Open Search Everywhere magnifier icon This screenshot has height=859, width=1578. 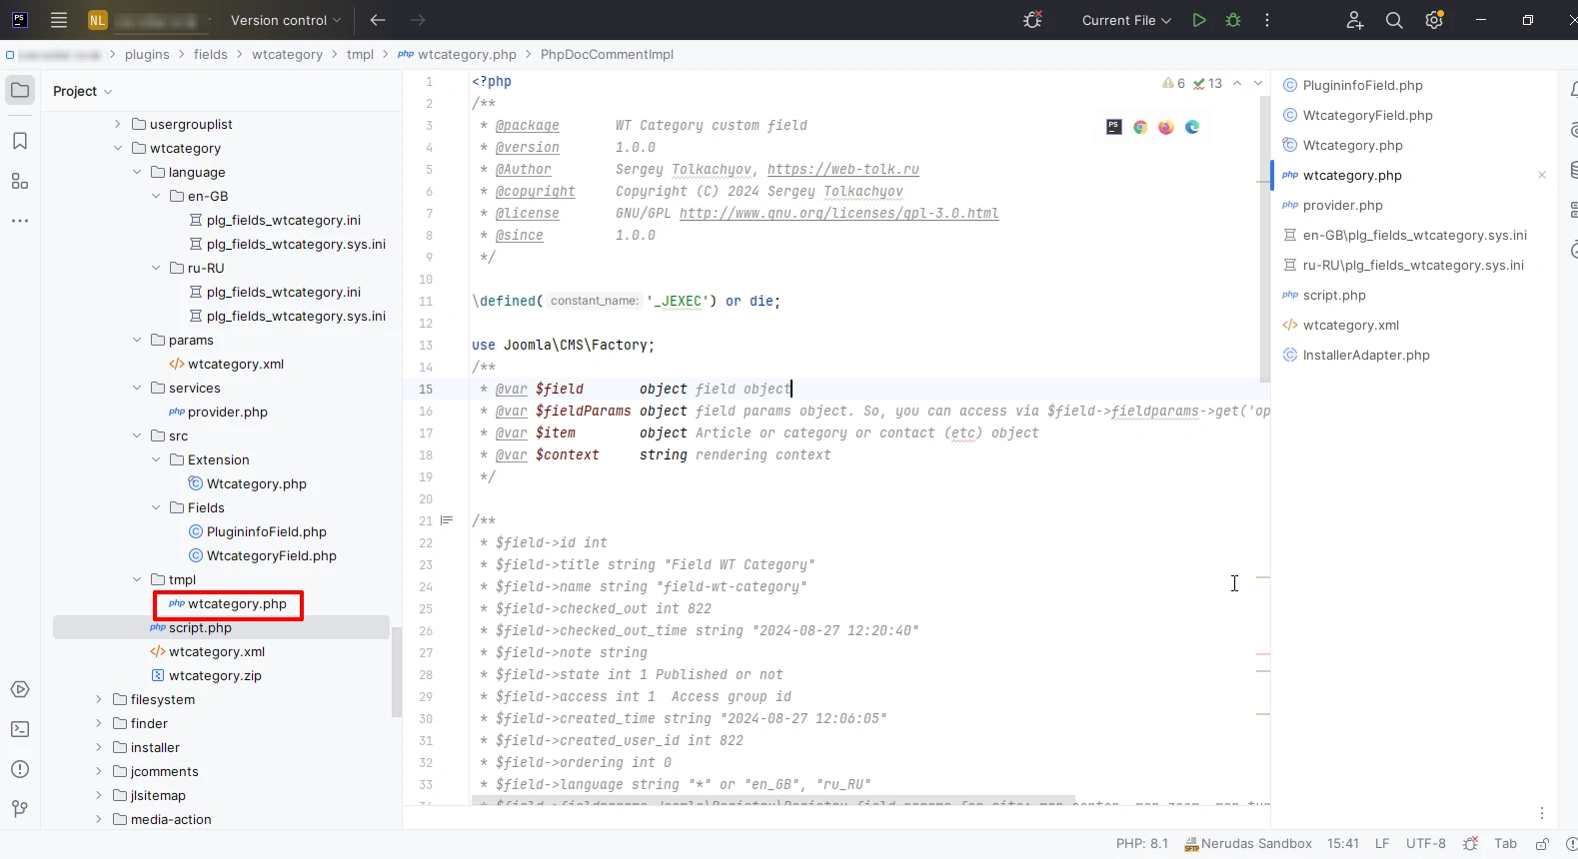coord(1394,20)
